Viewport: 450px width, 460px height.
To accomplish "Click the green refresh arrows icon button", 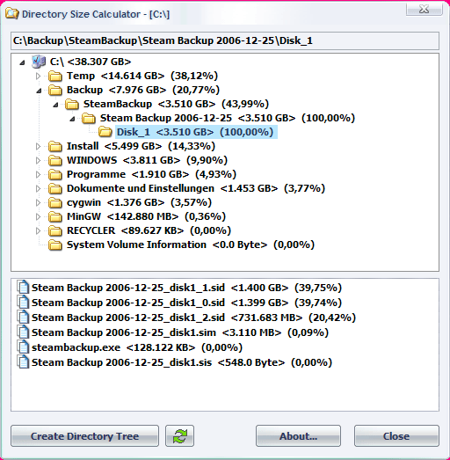I will 179,435.
